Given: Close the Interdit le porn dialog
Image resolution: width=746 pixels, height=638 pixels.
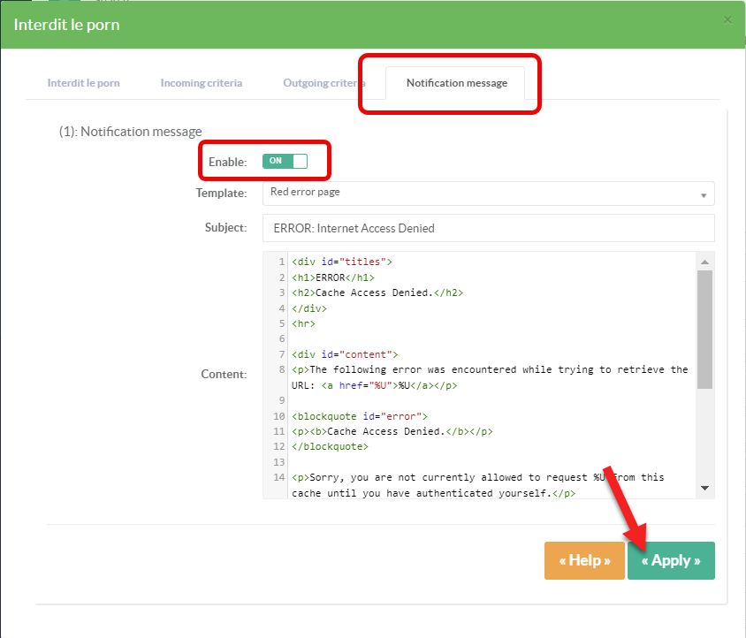Looking at the screenshot, I should pyautogui.click(x=727, y=19).
